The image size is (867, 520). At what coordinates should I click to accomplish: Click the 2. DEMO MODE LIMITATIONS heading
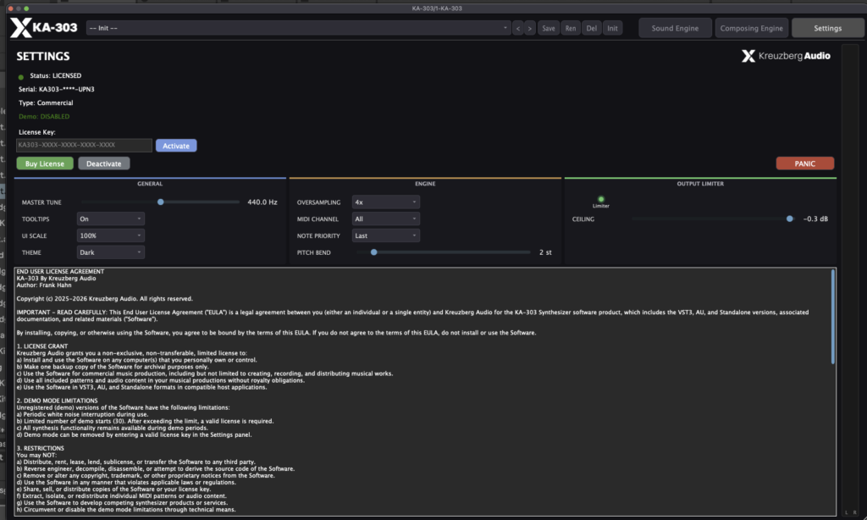tap(57, 401)
